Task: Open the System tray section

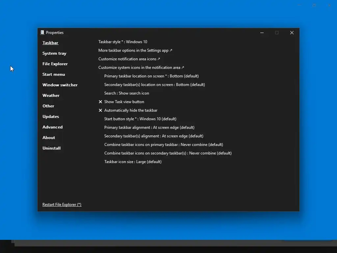Action: pyautogui.click(x=54, y=53)
